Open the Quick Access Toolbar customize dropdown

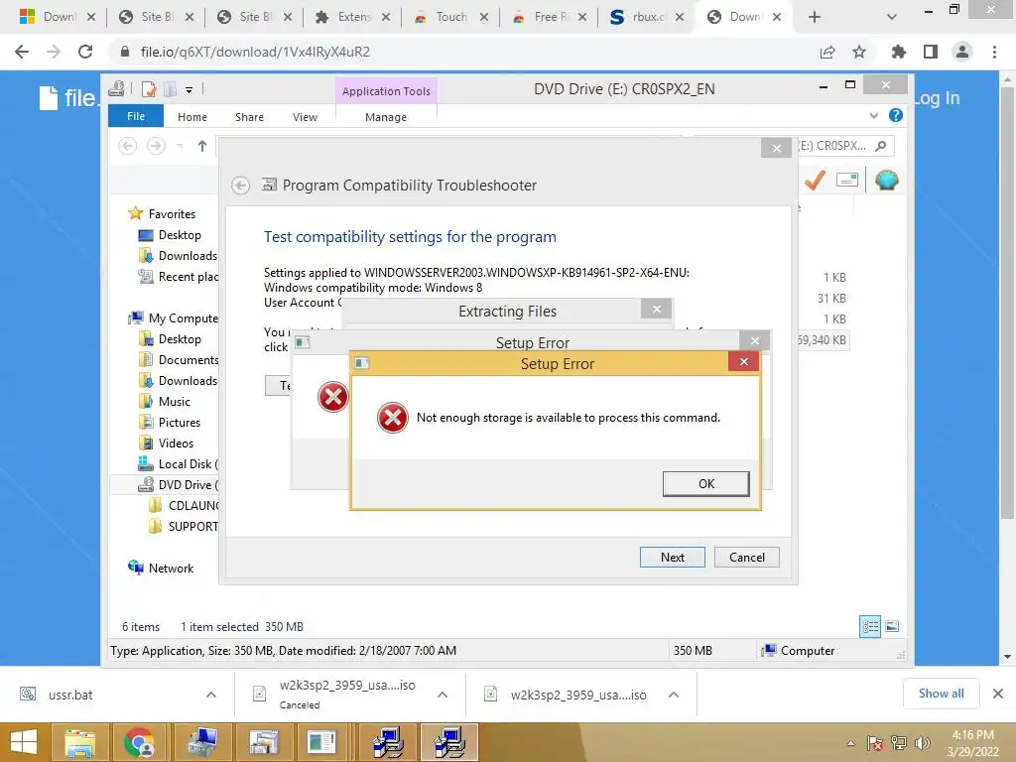[190, 90]
